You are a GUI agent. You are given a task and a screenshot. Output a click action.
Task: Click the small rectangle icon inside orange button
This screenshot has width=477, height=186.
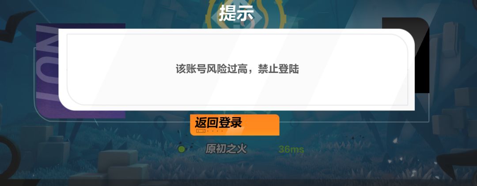click(x=201, y=131)
